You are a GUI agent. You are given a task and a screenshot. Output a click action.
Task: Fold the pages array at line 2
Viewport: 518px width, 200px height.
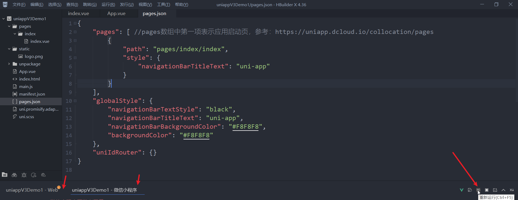click(x=75, y=32)
